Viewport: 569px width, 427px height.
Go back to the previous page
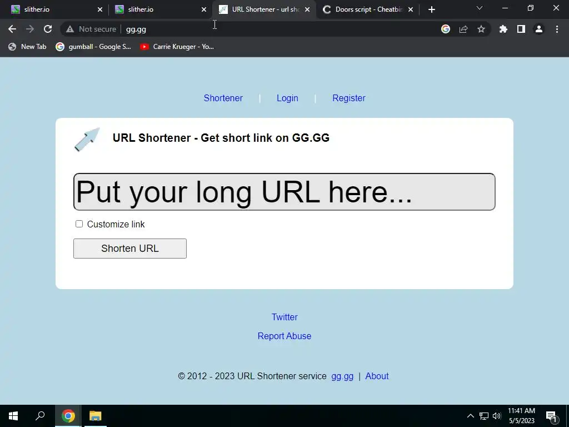click(12, 29)
